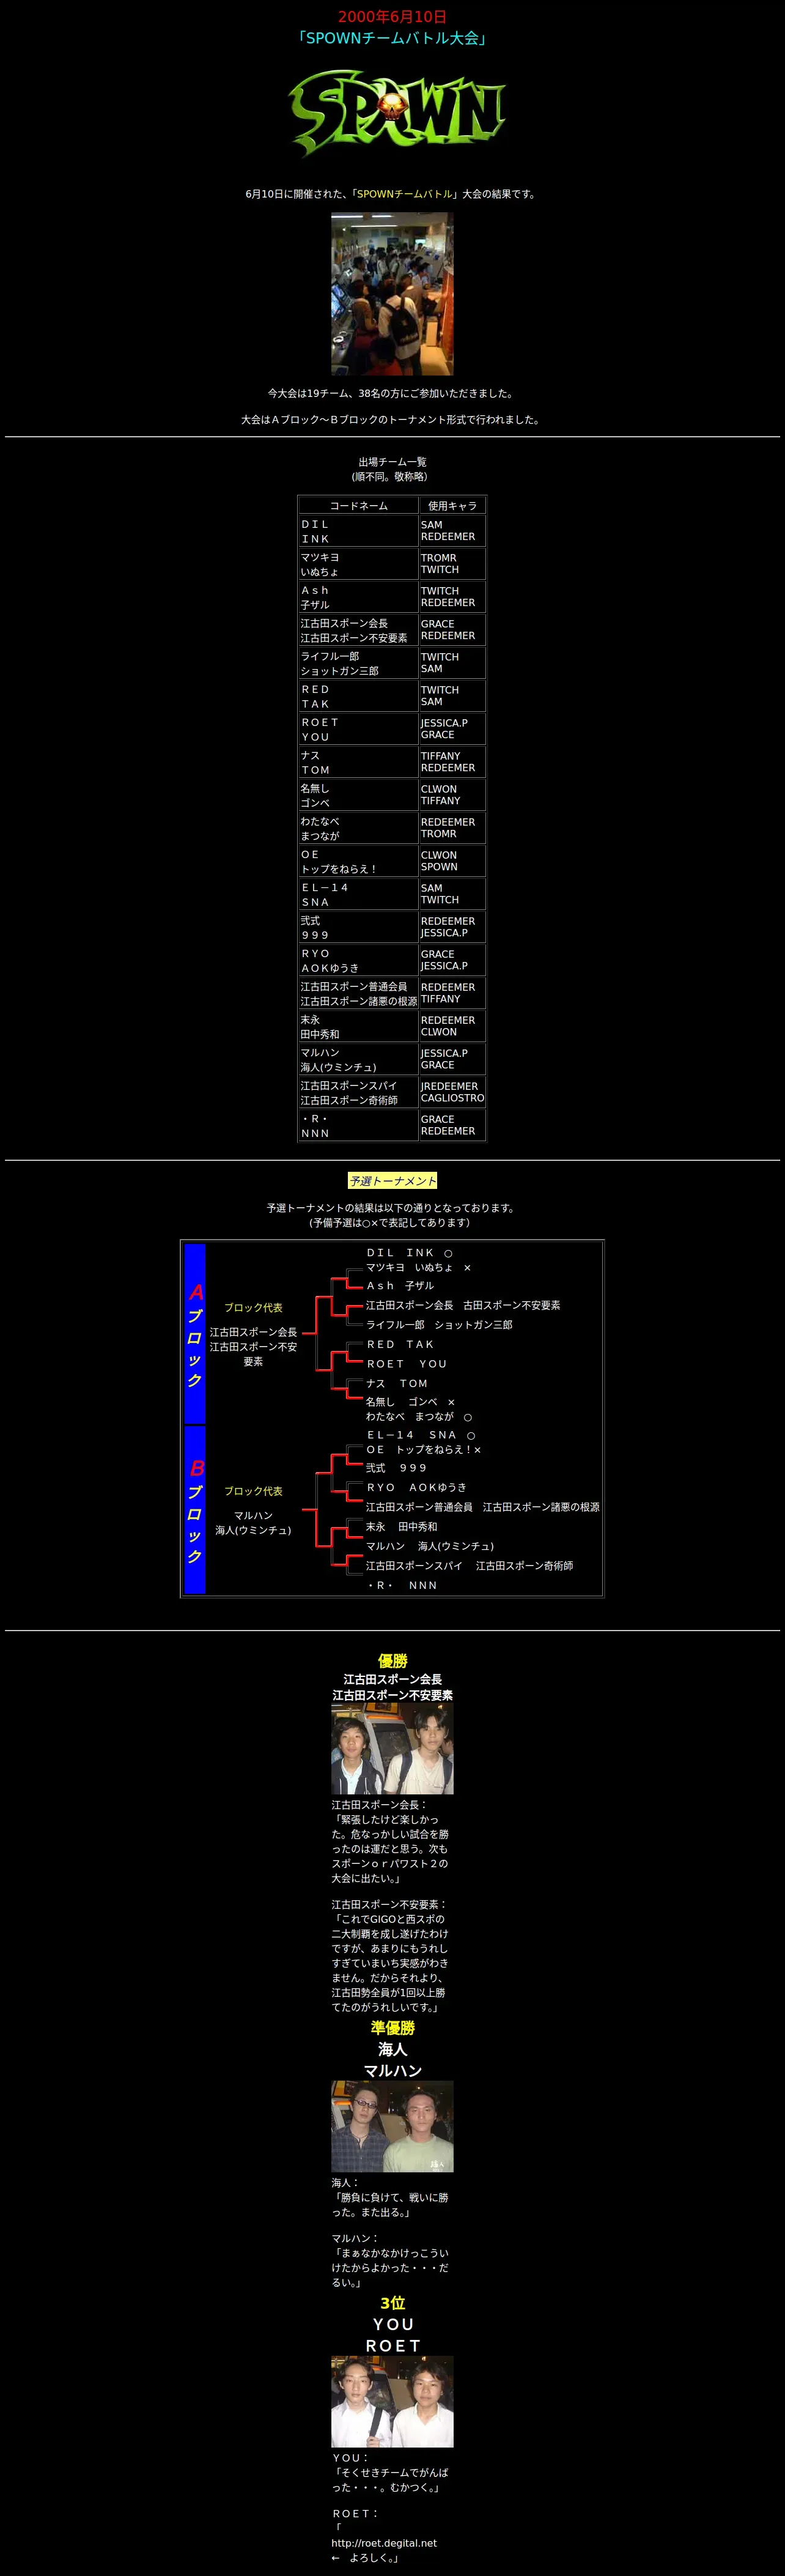Open the 優勝 winners' photo
This screenshot has width=785, height=2576.
coord(392,1749)
